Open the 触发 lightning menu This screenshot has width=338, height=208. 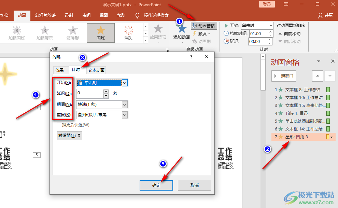[x=201, y=33]
